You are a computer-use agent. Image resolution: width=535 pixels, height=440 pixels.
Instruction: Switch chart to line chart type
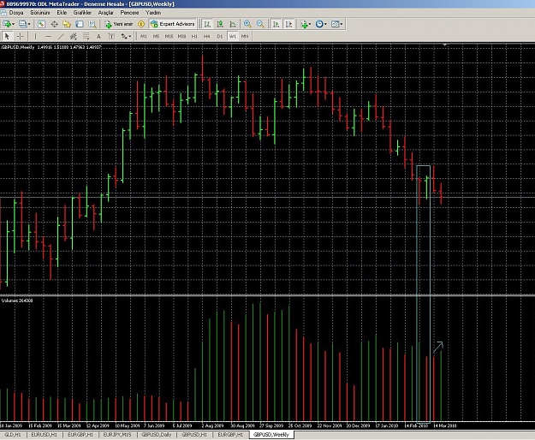tap(233, 24)
